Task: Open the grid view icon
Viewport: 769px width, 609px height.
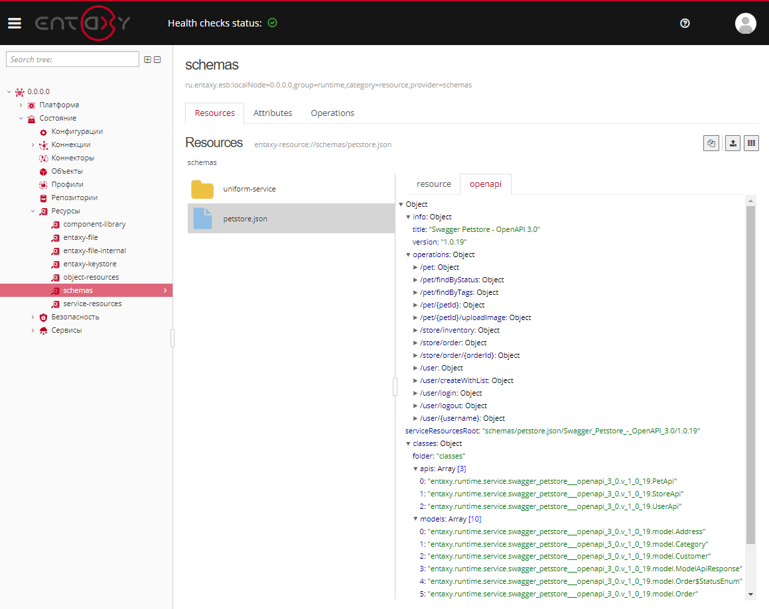Action: coord(752,142)
